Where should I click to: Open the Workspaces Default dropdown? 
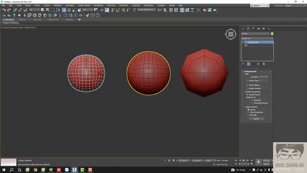point(295,6)
